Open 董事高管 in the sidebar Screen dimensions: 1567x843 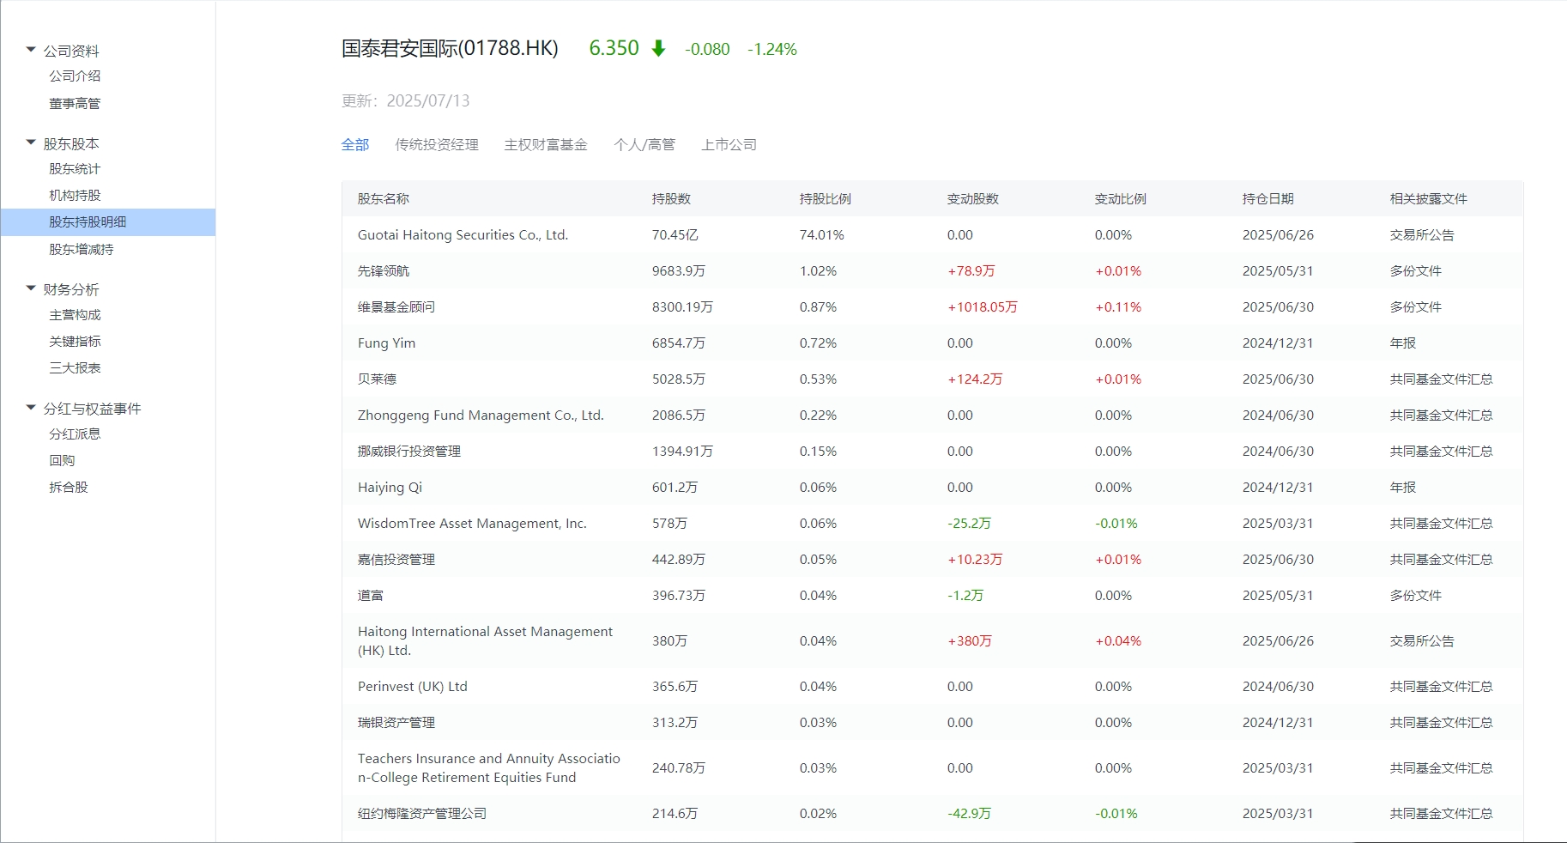pyautogui.click(x=75, y=104)
